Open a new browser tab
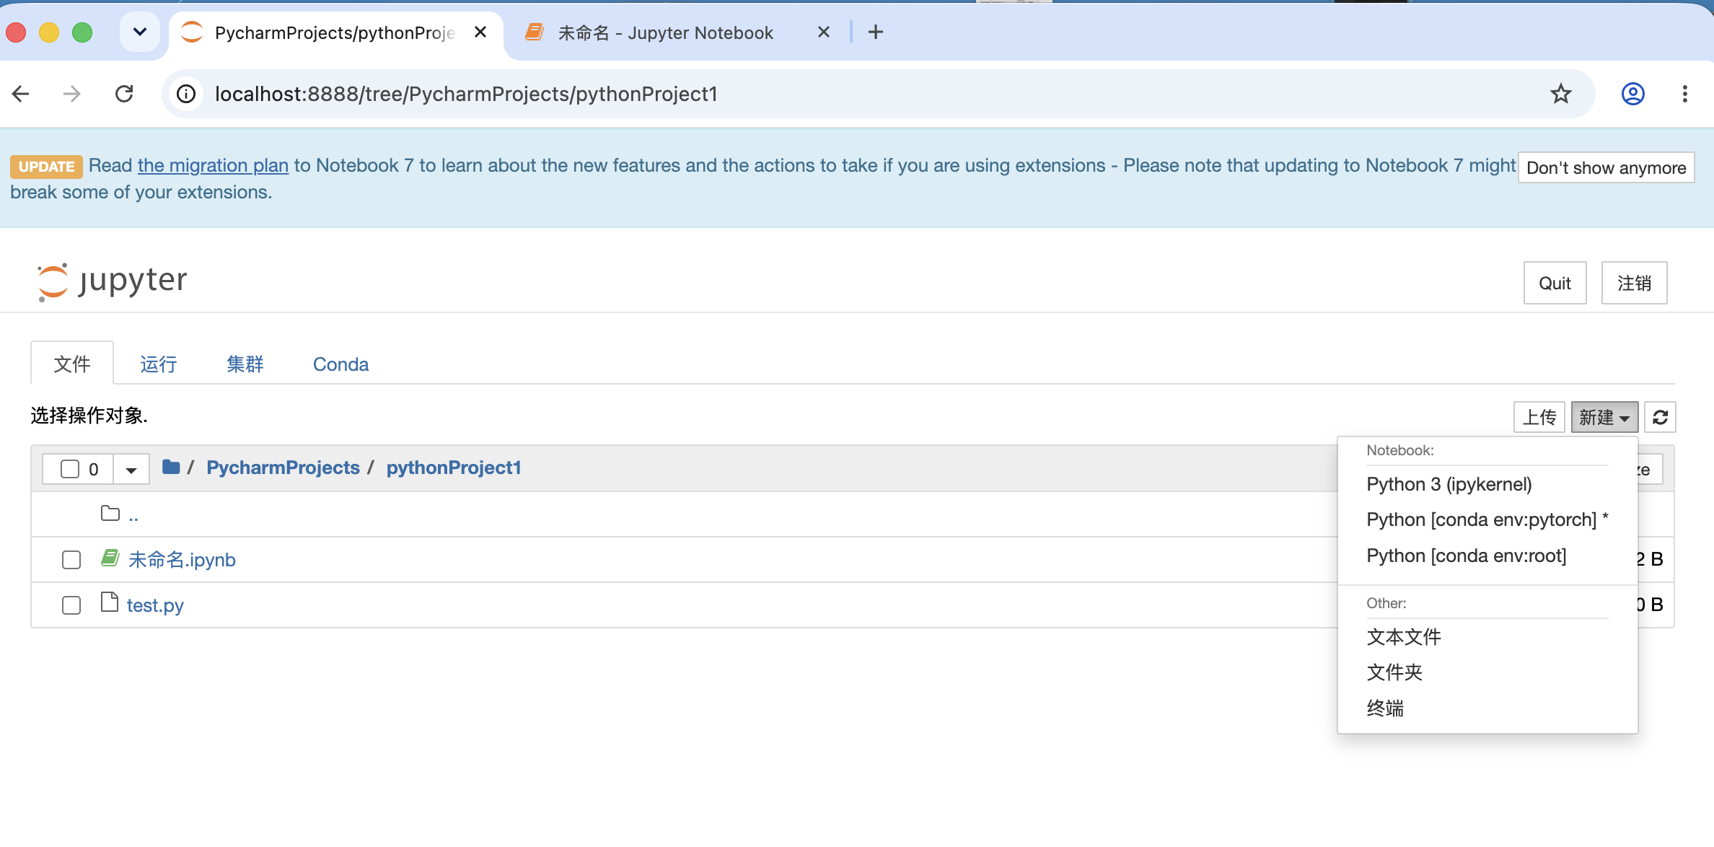The height and width of the screenshot is (847, 1714). click(876, 32)
